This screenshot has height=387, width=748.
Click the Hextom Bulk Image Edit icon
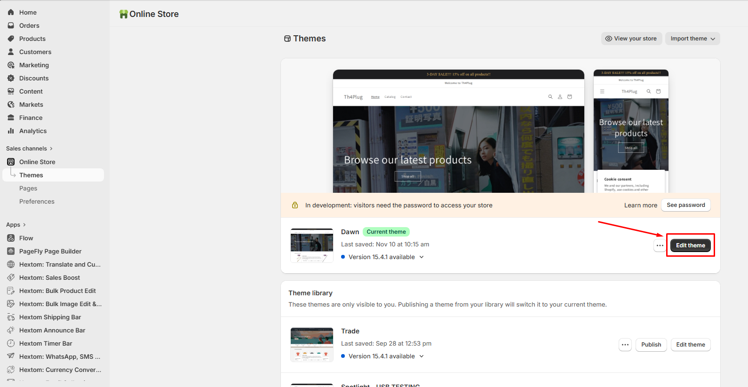click(x=11, y=304)
